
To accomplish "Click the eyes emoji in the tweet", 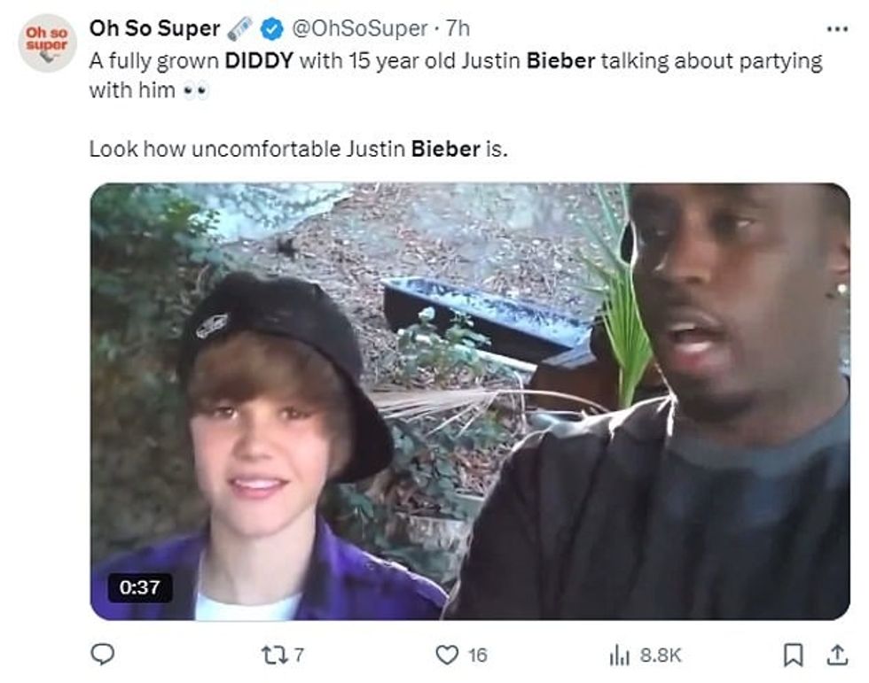I will 194,91.
